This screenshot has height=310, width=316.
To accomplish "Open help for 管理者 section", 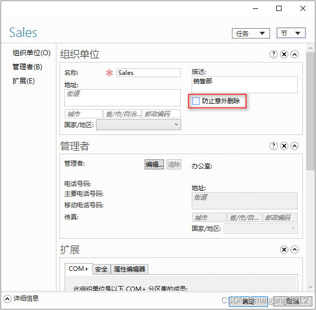I will (x=274, y=146).
